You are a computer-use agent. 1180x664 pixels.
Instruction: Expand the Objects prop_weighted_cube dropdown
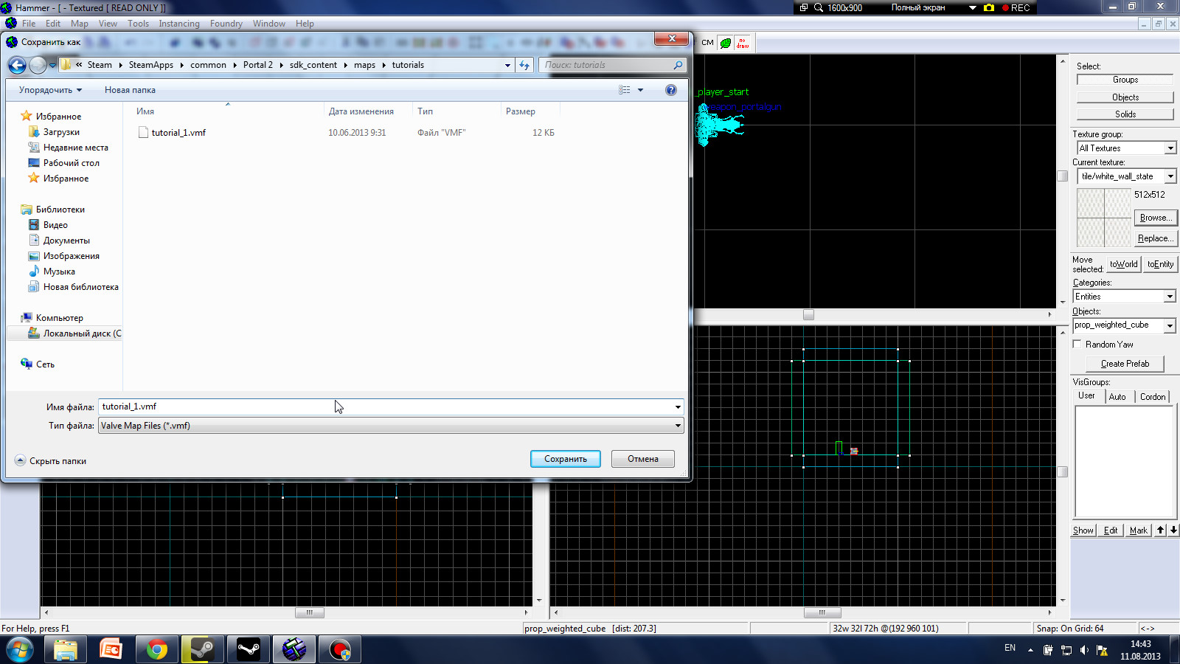(1170, 325)
